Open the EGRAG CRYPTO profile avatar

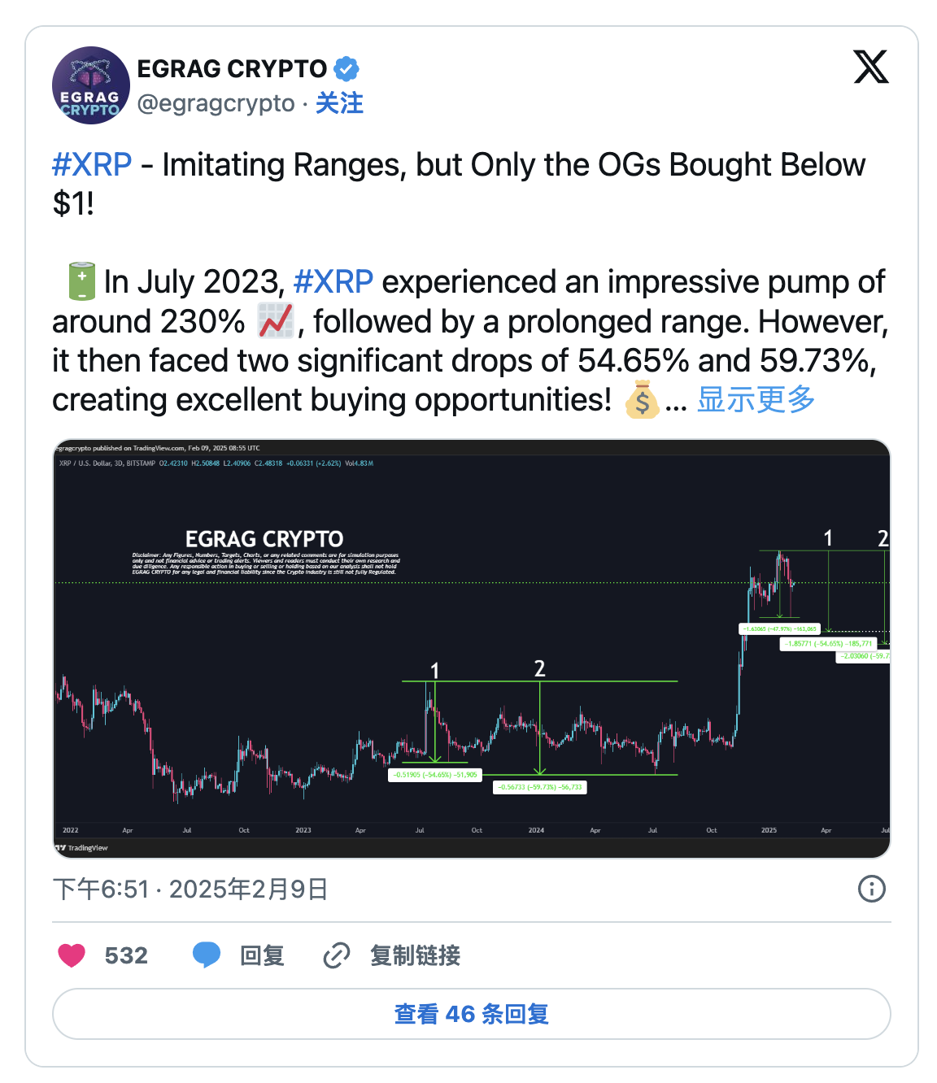(x=91, y=85)
